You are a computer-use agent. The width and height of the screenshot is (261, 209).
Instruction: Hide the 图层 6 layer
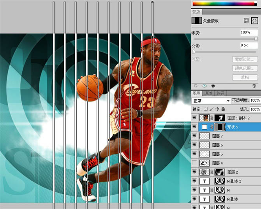194,145
